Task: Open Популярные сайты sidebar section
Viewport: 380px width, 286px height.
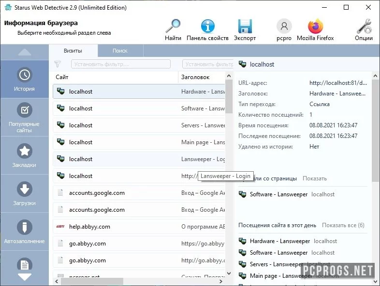Action: coord(24,118)
